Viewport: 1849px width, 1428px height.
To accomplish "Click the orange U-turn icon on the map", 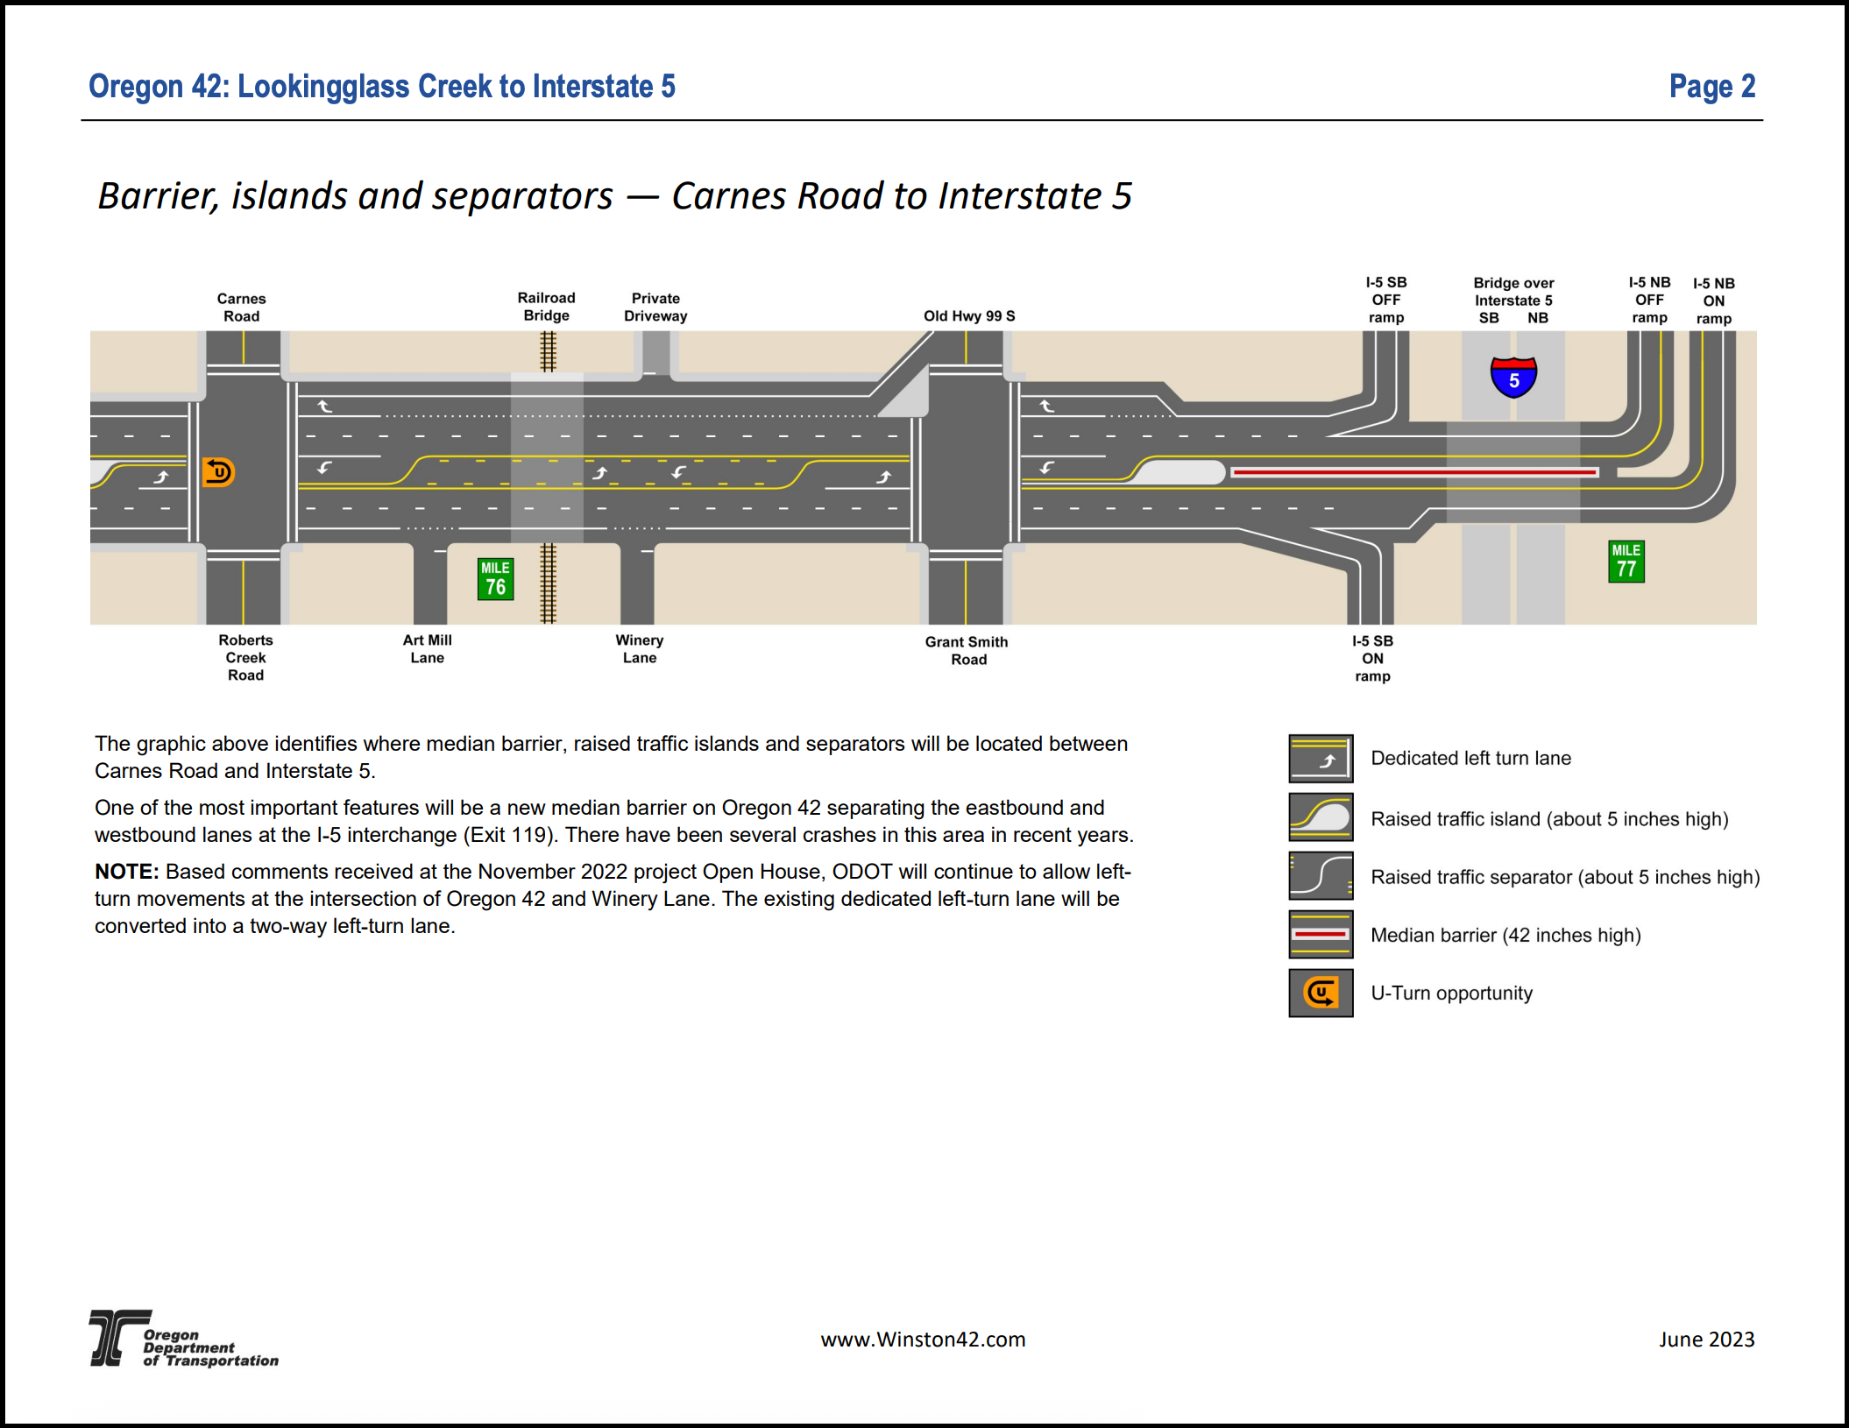I will click(x=218, y=472).
